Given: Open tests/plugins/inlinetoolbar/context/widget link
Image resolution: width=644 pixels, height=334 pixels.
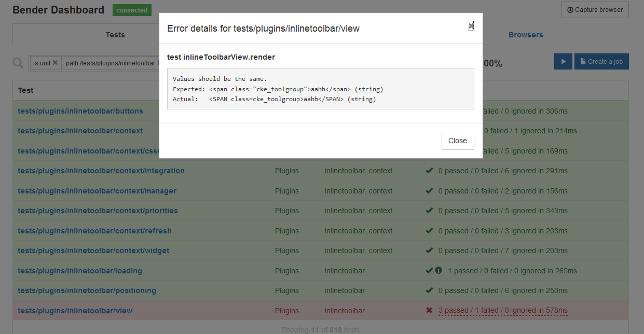Looking at the screenshot, I should coord(93,251).
